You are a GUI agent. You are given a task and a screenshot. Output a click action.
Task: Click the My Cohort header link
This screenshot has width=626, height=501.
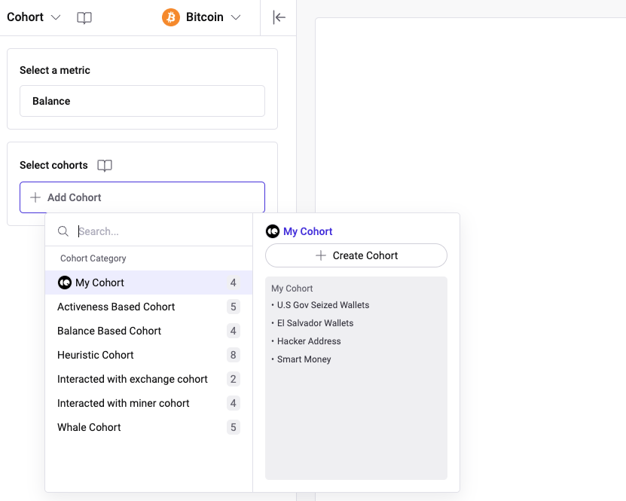[307, 231]
